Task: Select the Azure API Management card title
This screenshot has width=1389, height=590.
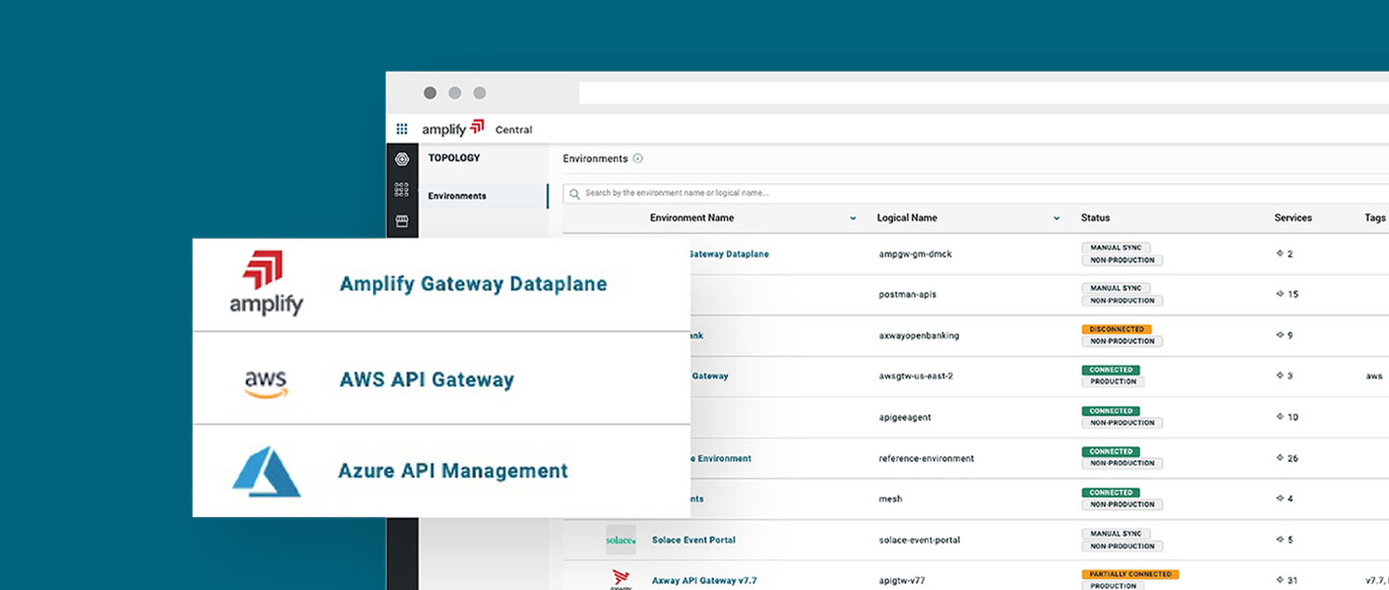Action: point(453,471)
